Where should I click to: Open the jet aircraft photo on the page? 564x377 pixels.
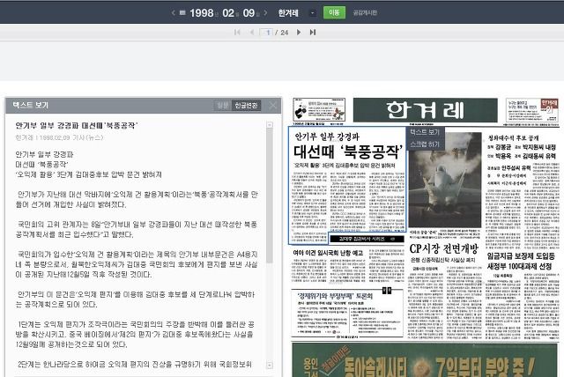(x=444, y=180)
